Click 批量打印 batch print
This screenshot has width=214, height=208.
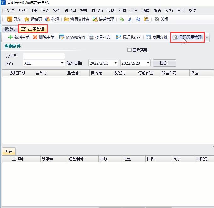click(100, 37)
